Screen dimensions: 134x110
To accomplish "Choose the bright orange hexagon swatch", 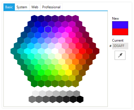I will (x=76, y=62).
